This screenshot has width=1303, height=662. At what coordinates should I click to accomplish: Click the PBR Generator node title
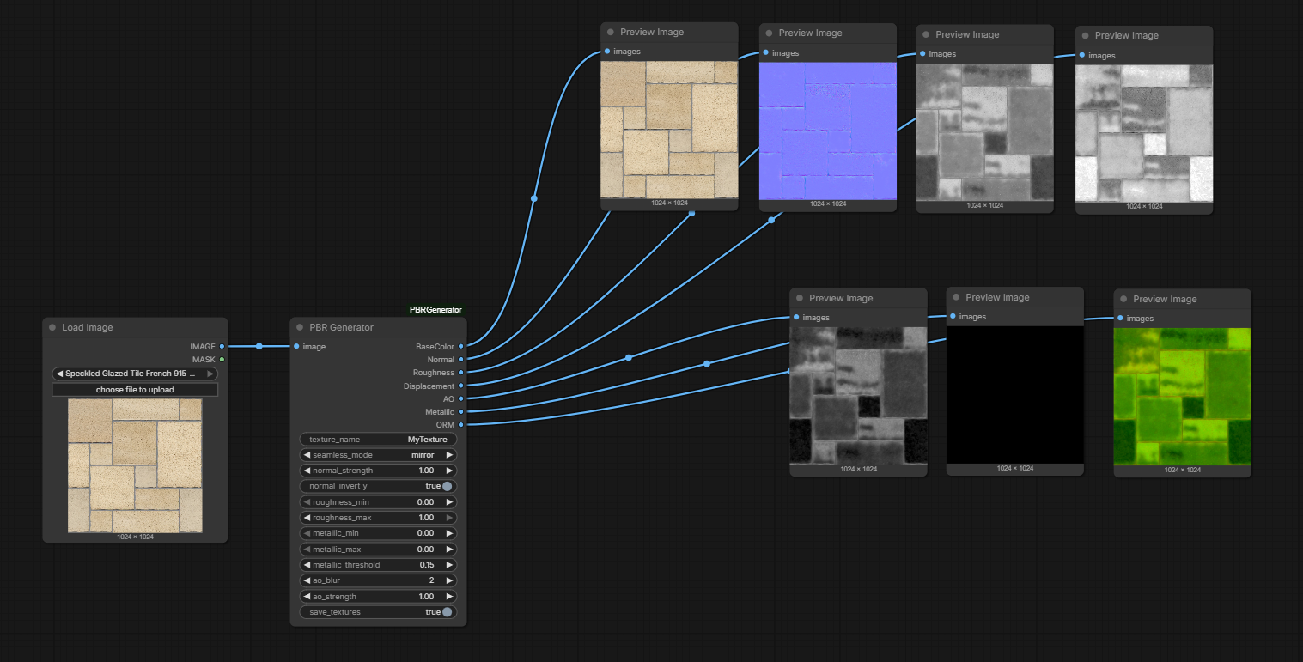click(342, 327)
